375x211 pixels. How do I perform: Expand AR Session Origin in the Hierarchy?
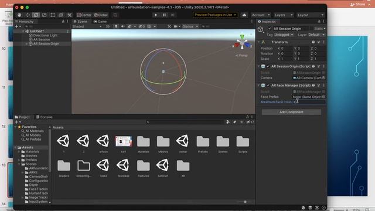[x=26, y=44]
